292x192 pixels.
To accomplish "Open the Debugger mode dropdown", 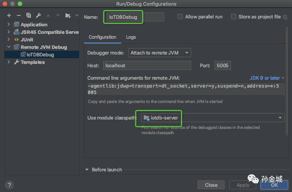I will tap(160, 53).
